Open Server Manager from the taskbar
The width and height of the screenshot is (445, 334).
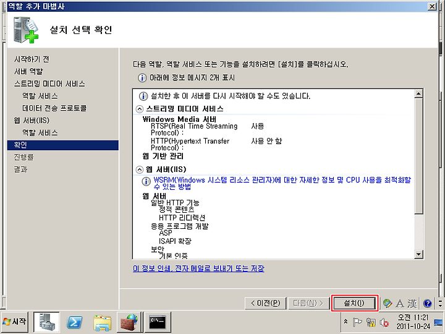[x=46, y=322]
